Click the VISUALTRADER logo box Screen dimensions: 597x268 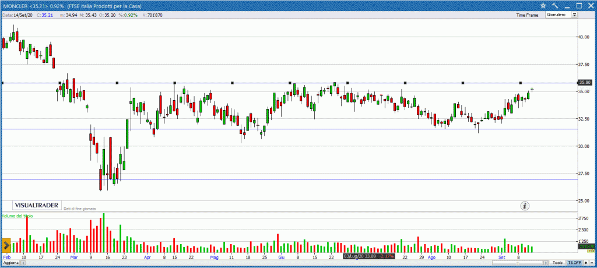[37, 205]
